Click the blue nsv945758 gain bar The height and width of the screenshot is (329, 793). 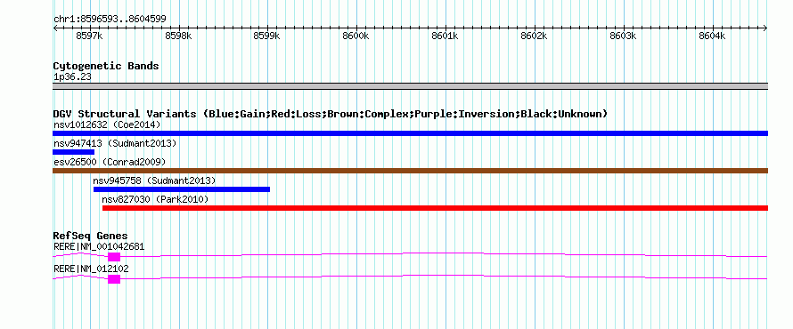click(182, 189)
